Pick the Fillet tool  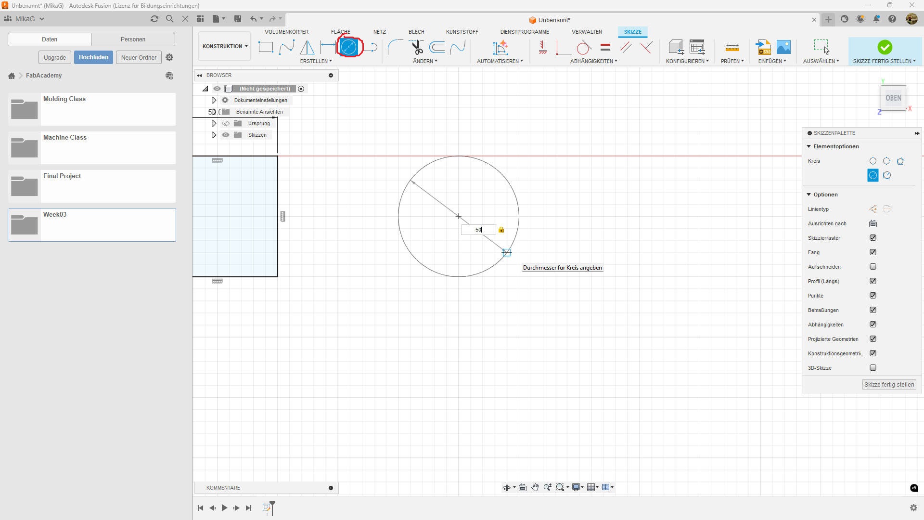[396, 47]
